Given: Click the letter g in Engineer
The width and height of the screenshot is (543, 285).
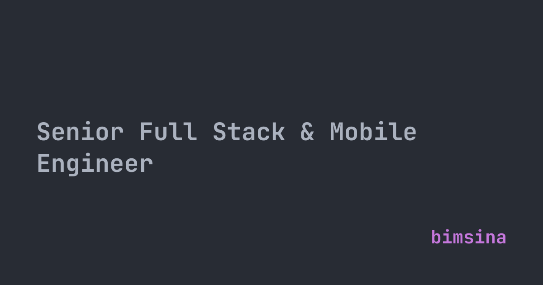Looking at the screenshot, I should click(x=73, y=166).
